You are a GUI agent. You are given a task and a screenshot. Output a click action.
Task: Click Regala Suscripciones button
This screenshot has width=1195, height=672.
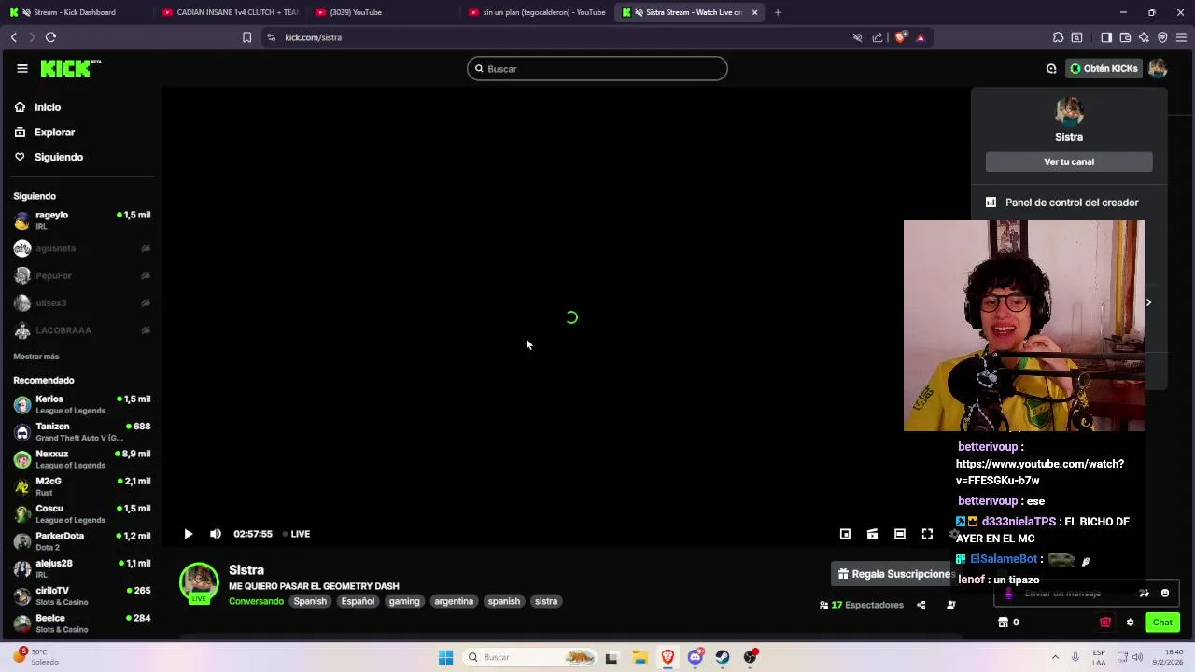click(895, 574)
